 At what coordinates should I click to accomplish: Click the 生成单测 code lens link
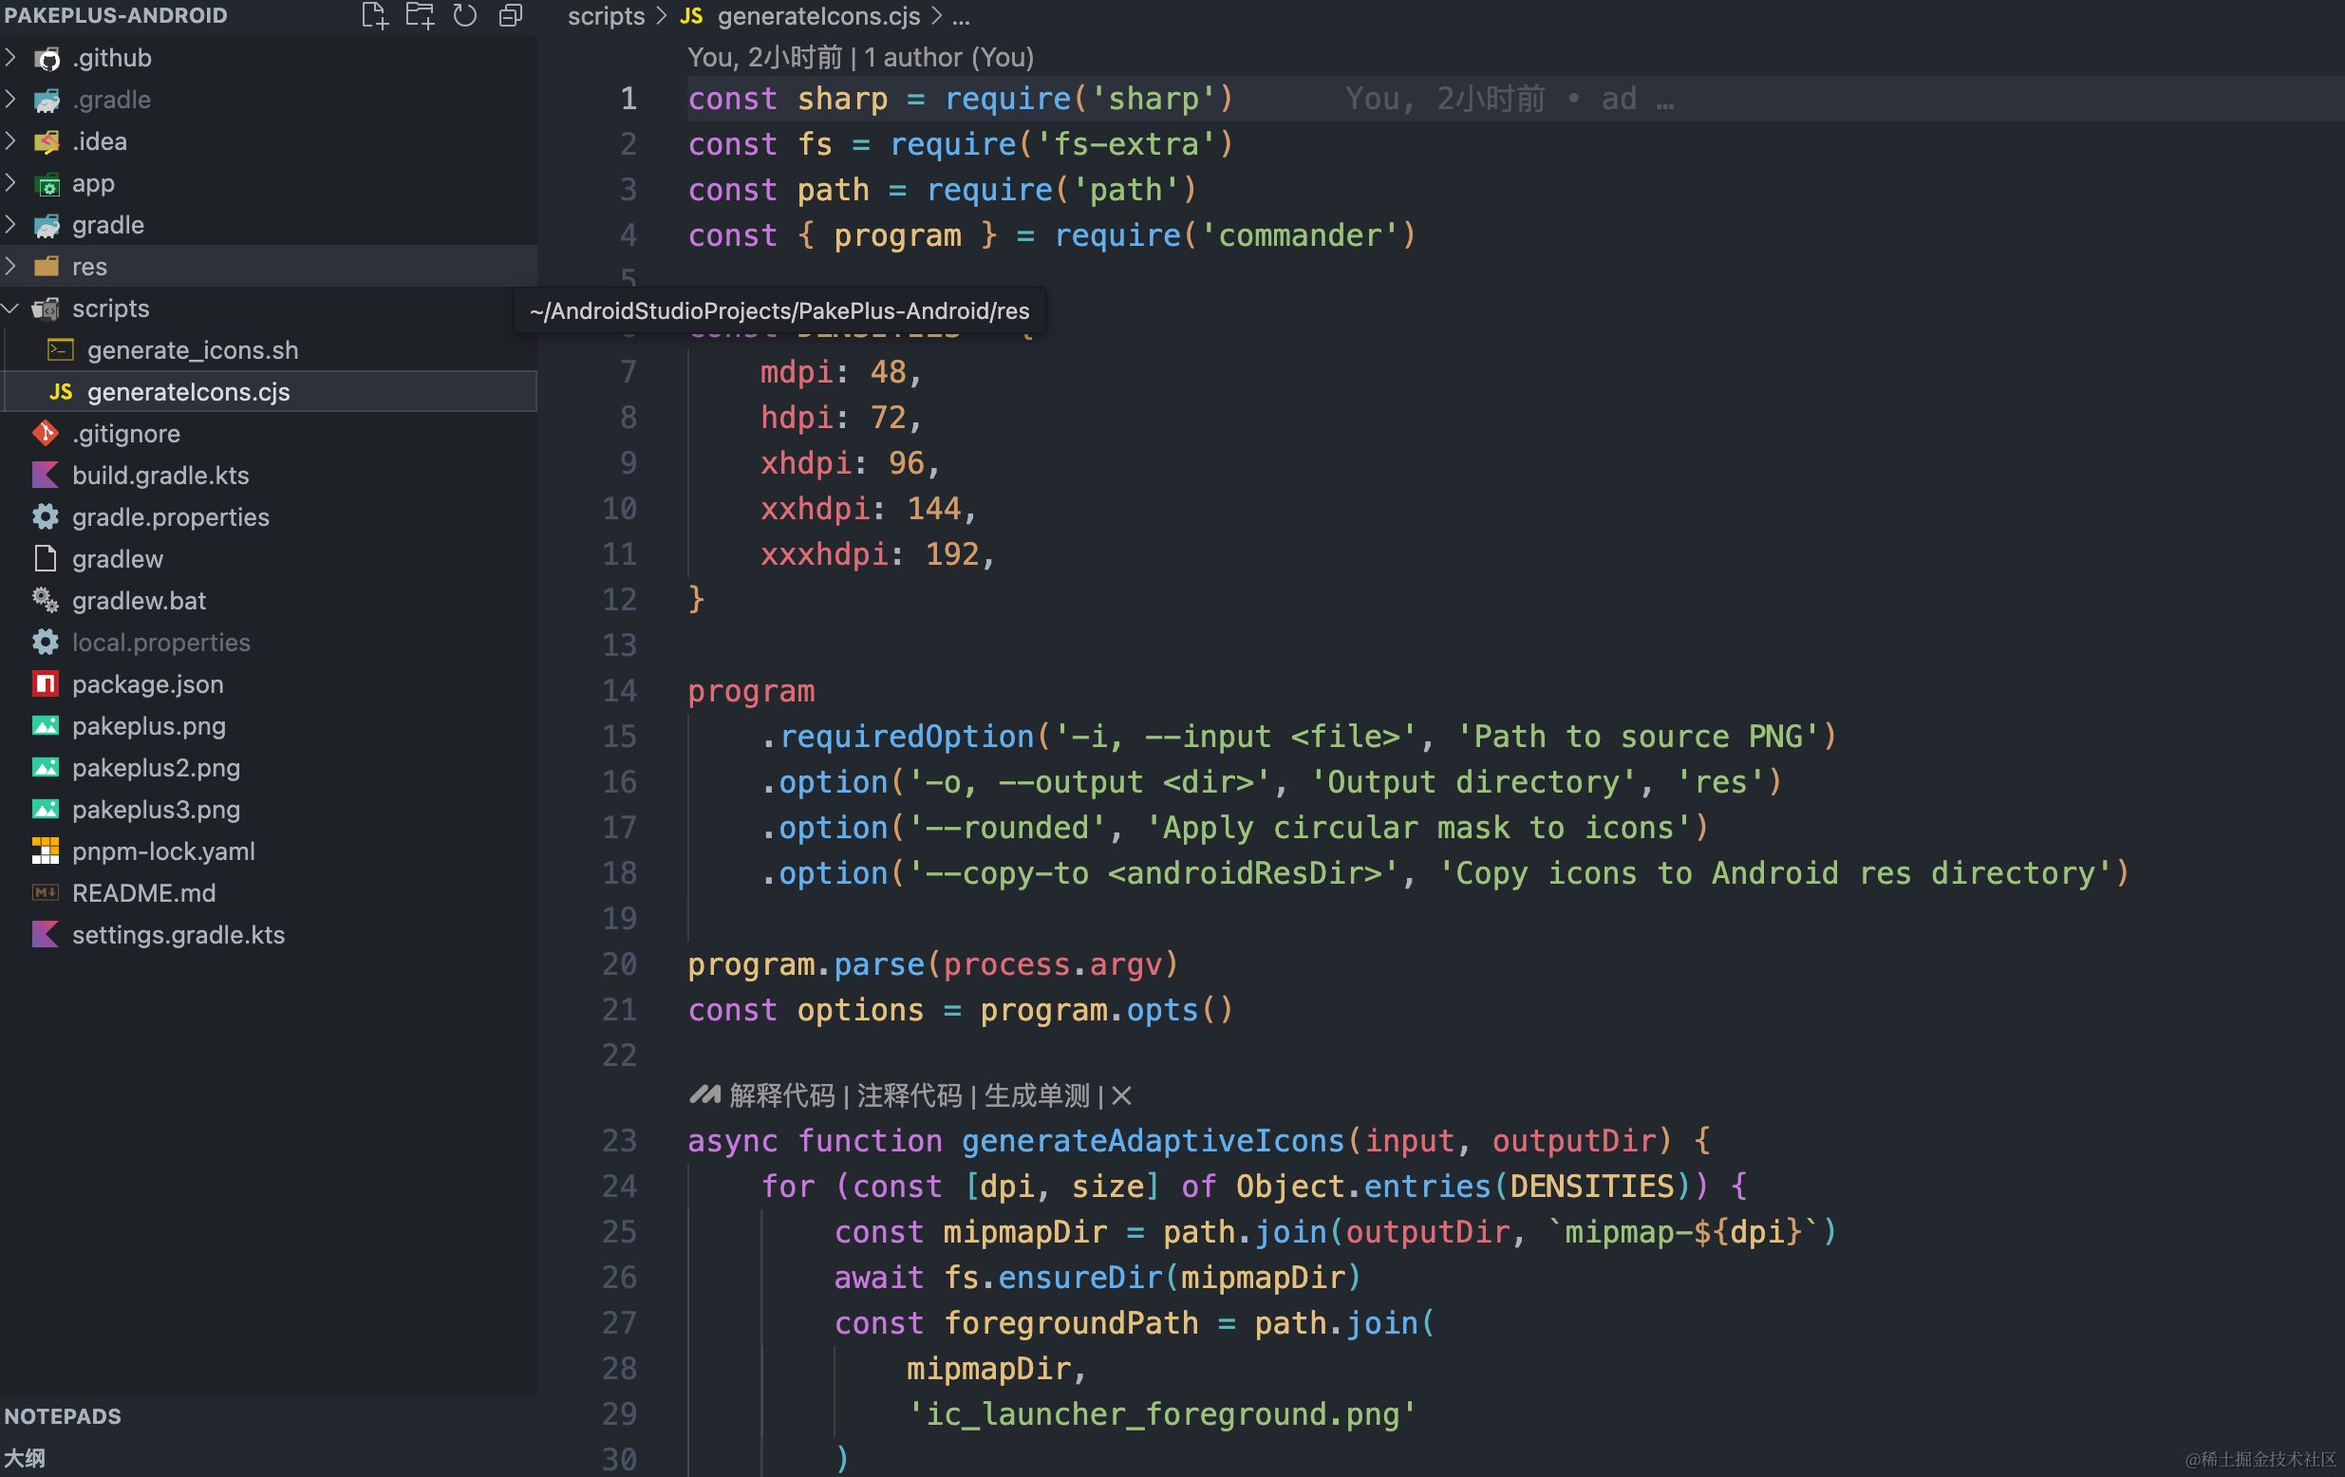[1036, 1096]
